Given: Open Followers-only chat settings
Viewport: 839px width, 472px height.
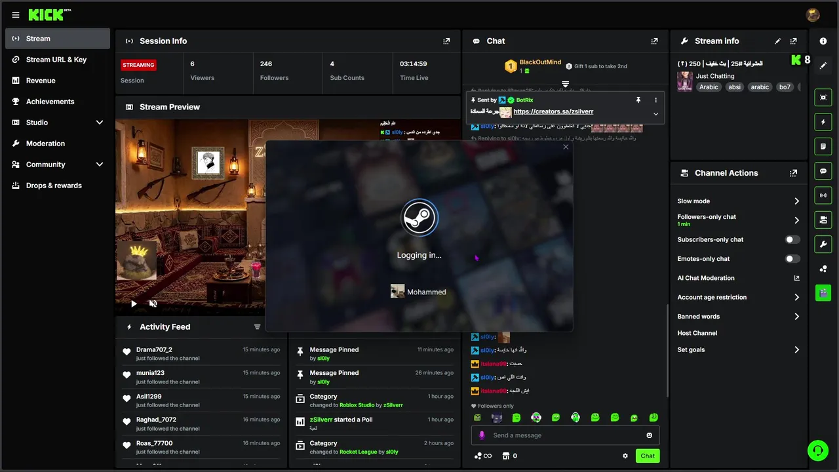Looking at the screenshot, I should [739, 220].
